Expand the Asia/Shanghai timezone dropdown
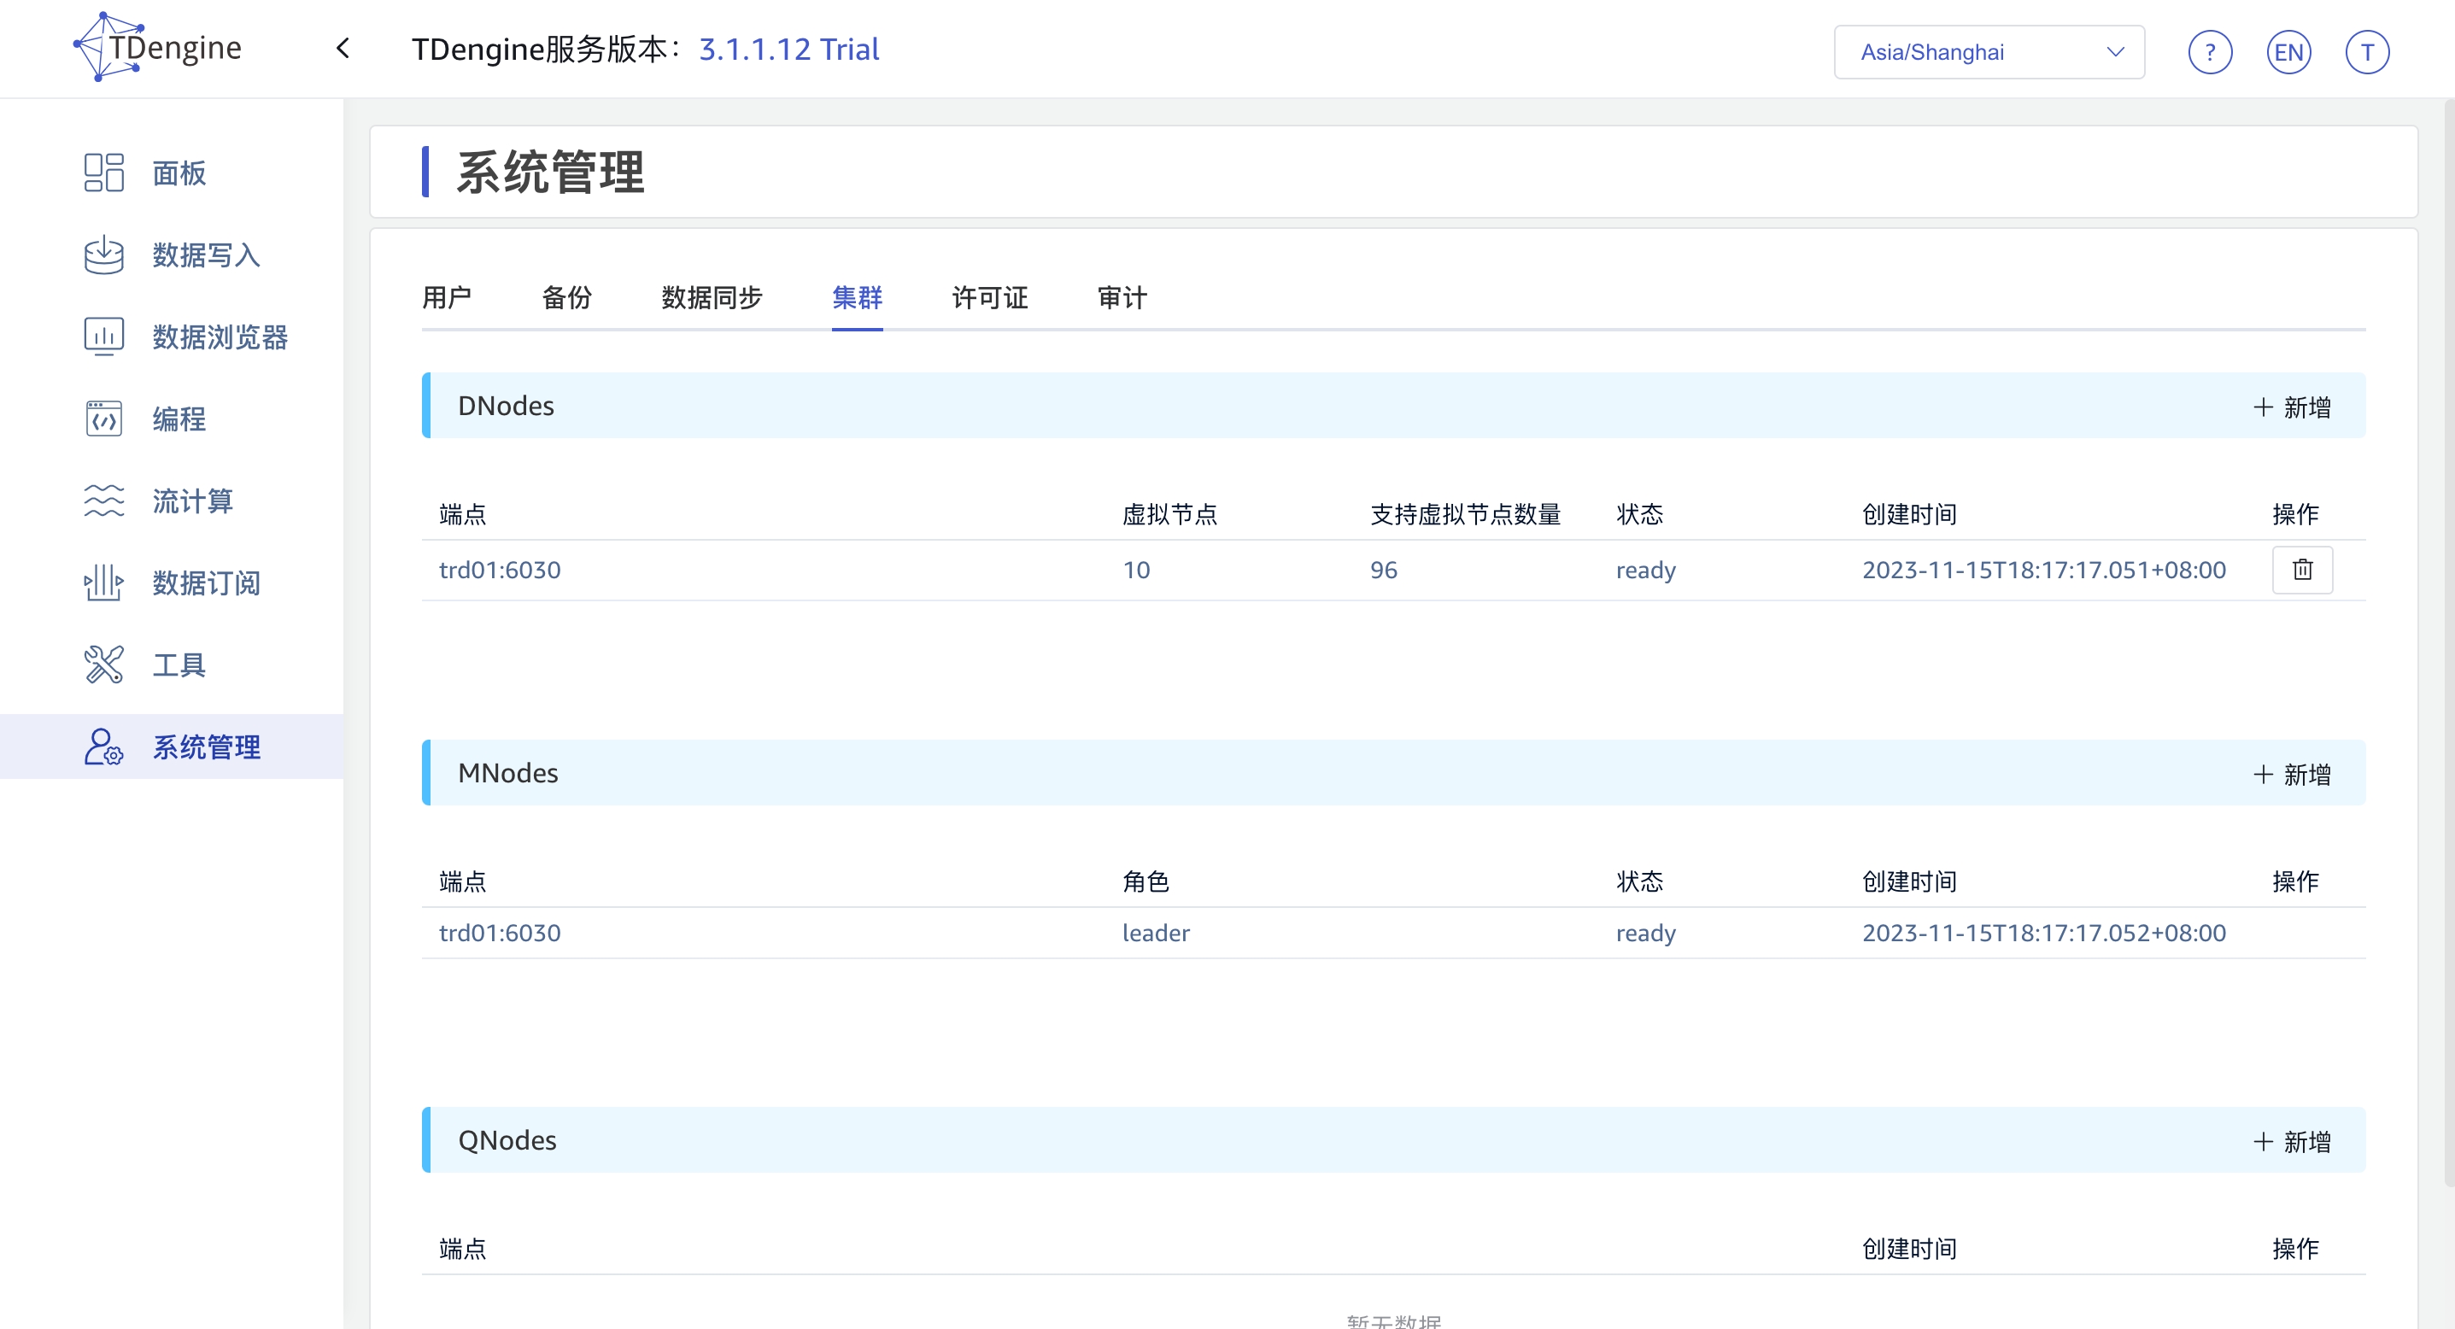The width and height of the screenshot is (2455, 1329). (x=1988, y=52)
